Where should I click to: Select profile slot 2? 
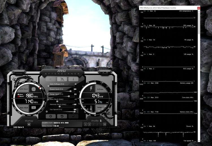89,124
